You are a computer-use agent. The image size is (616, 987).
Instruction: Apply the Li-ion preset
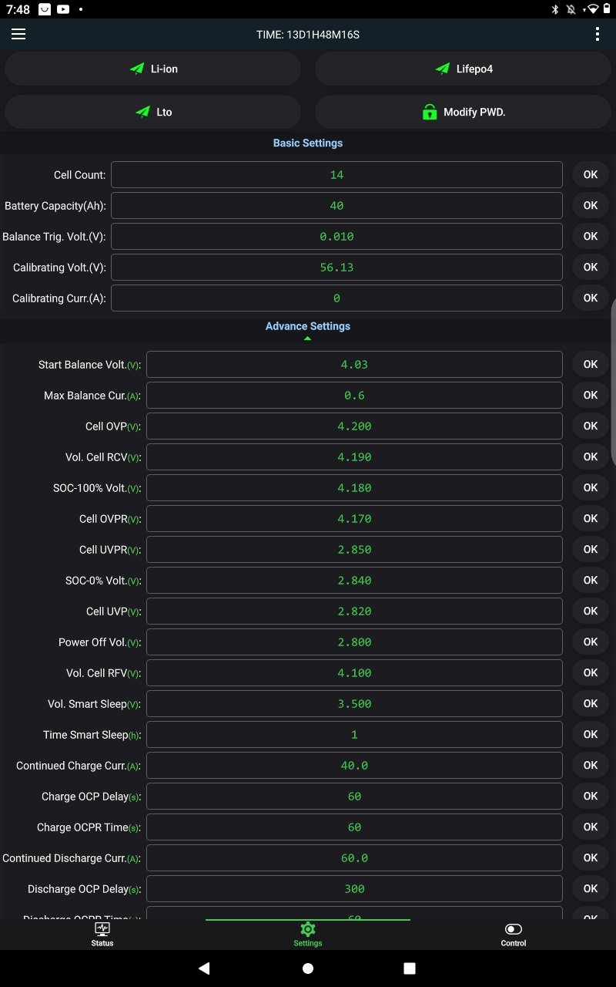[153, 69]
